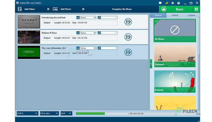Click the green Burn button

176,9
